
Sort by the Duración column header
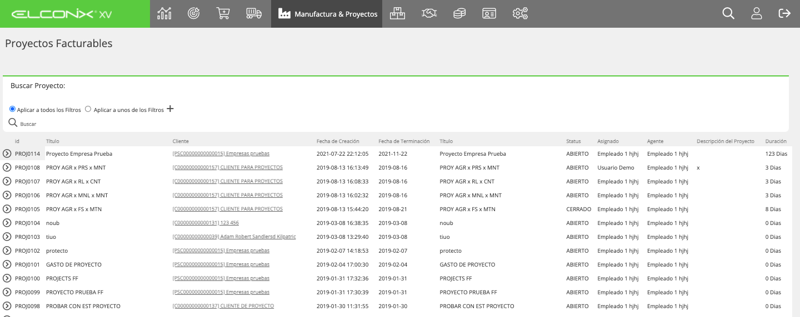776,141
